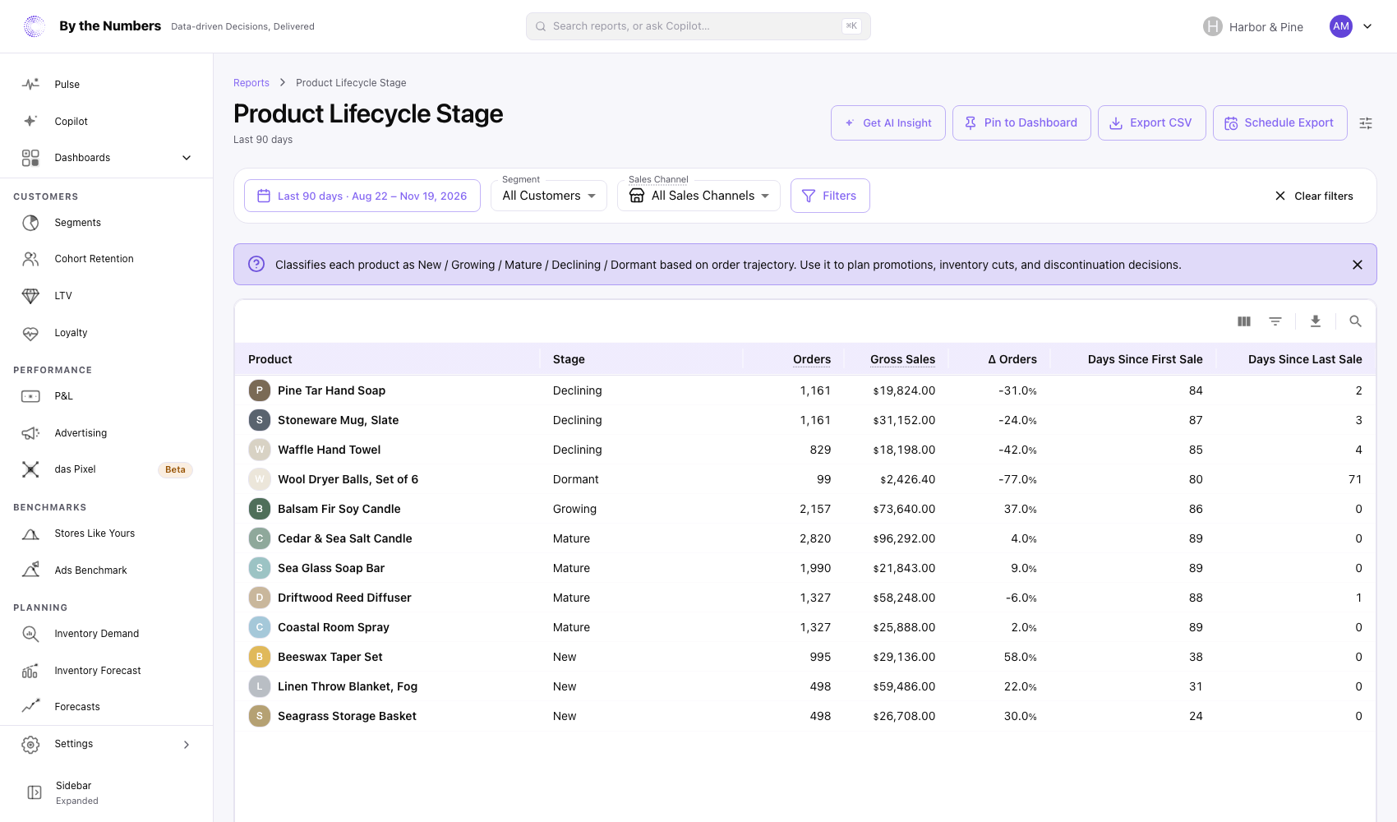Expand the Settings submenu arrow
Viewport: 1397px width, 822px height.
[x=187, y=745]
